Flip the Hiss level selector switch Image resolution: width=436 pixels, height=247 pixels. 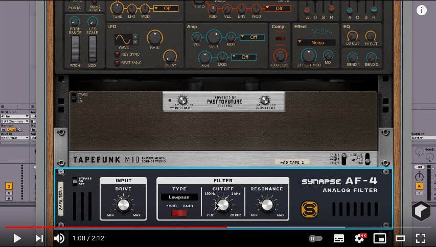(368, 159)
